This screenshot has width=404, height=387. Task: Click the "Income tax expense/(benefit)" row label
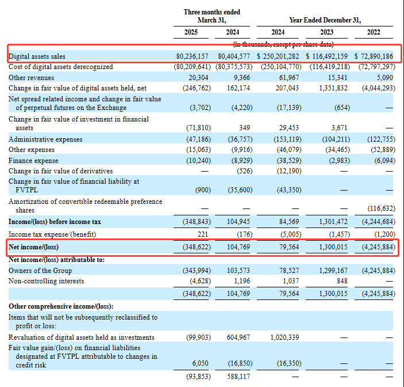[x=52, y=234]
